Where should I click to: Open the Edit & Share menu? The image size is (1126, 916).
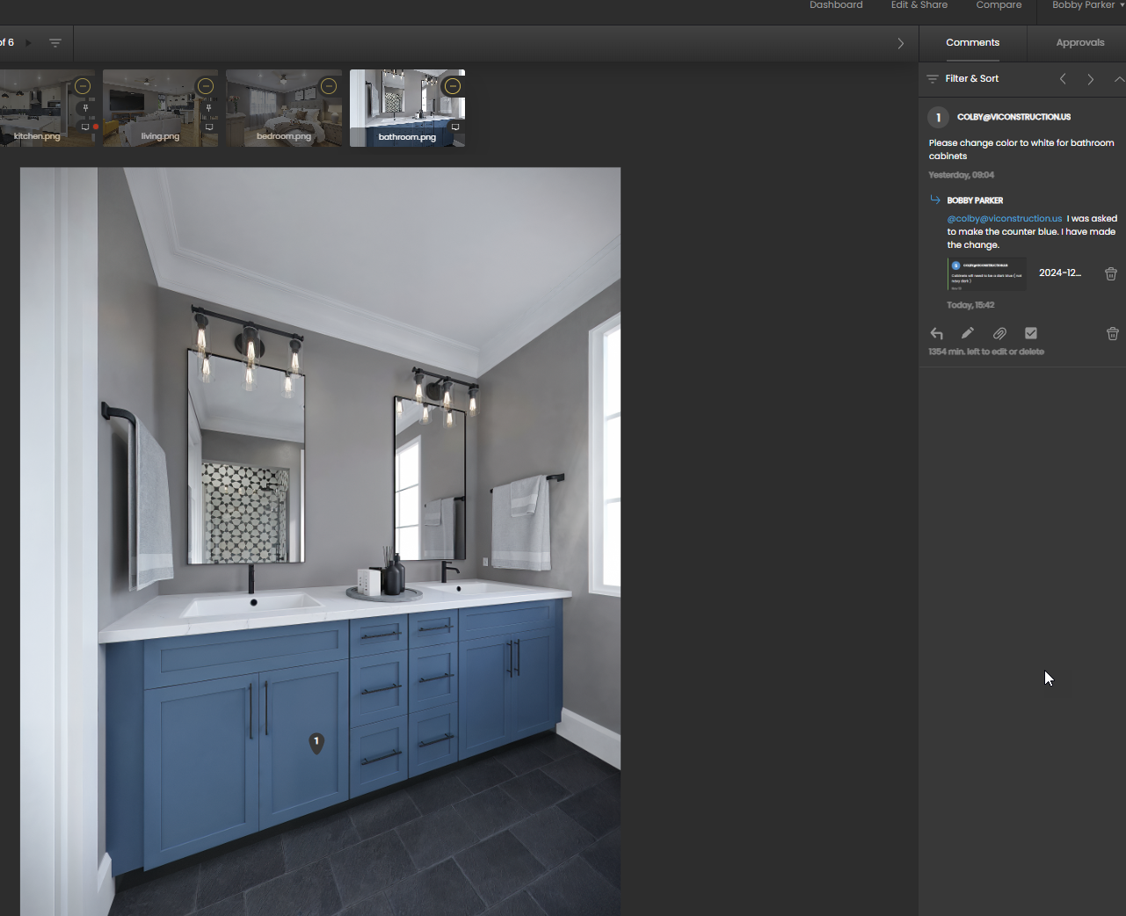[x=919, y=5]
